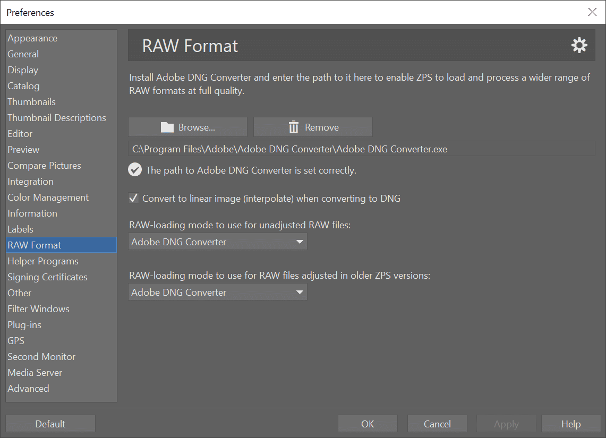Select Information in the sidebar
This screenshot has width=606, height=438.
pos(61,213)
